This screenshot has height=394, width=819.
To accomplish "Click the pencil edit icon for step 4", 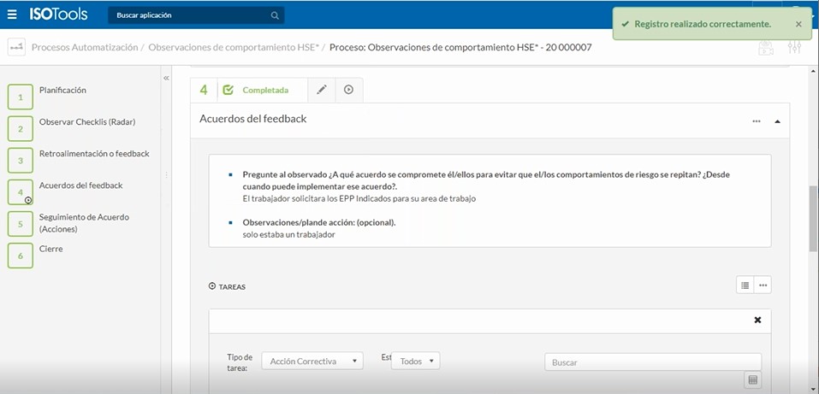I will coord(322,90).
